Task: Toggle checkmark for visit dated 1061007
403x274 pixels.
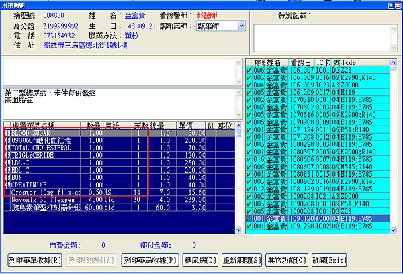Action: (x=249, y=69)
